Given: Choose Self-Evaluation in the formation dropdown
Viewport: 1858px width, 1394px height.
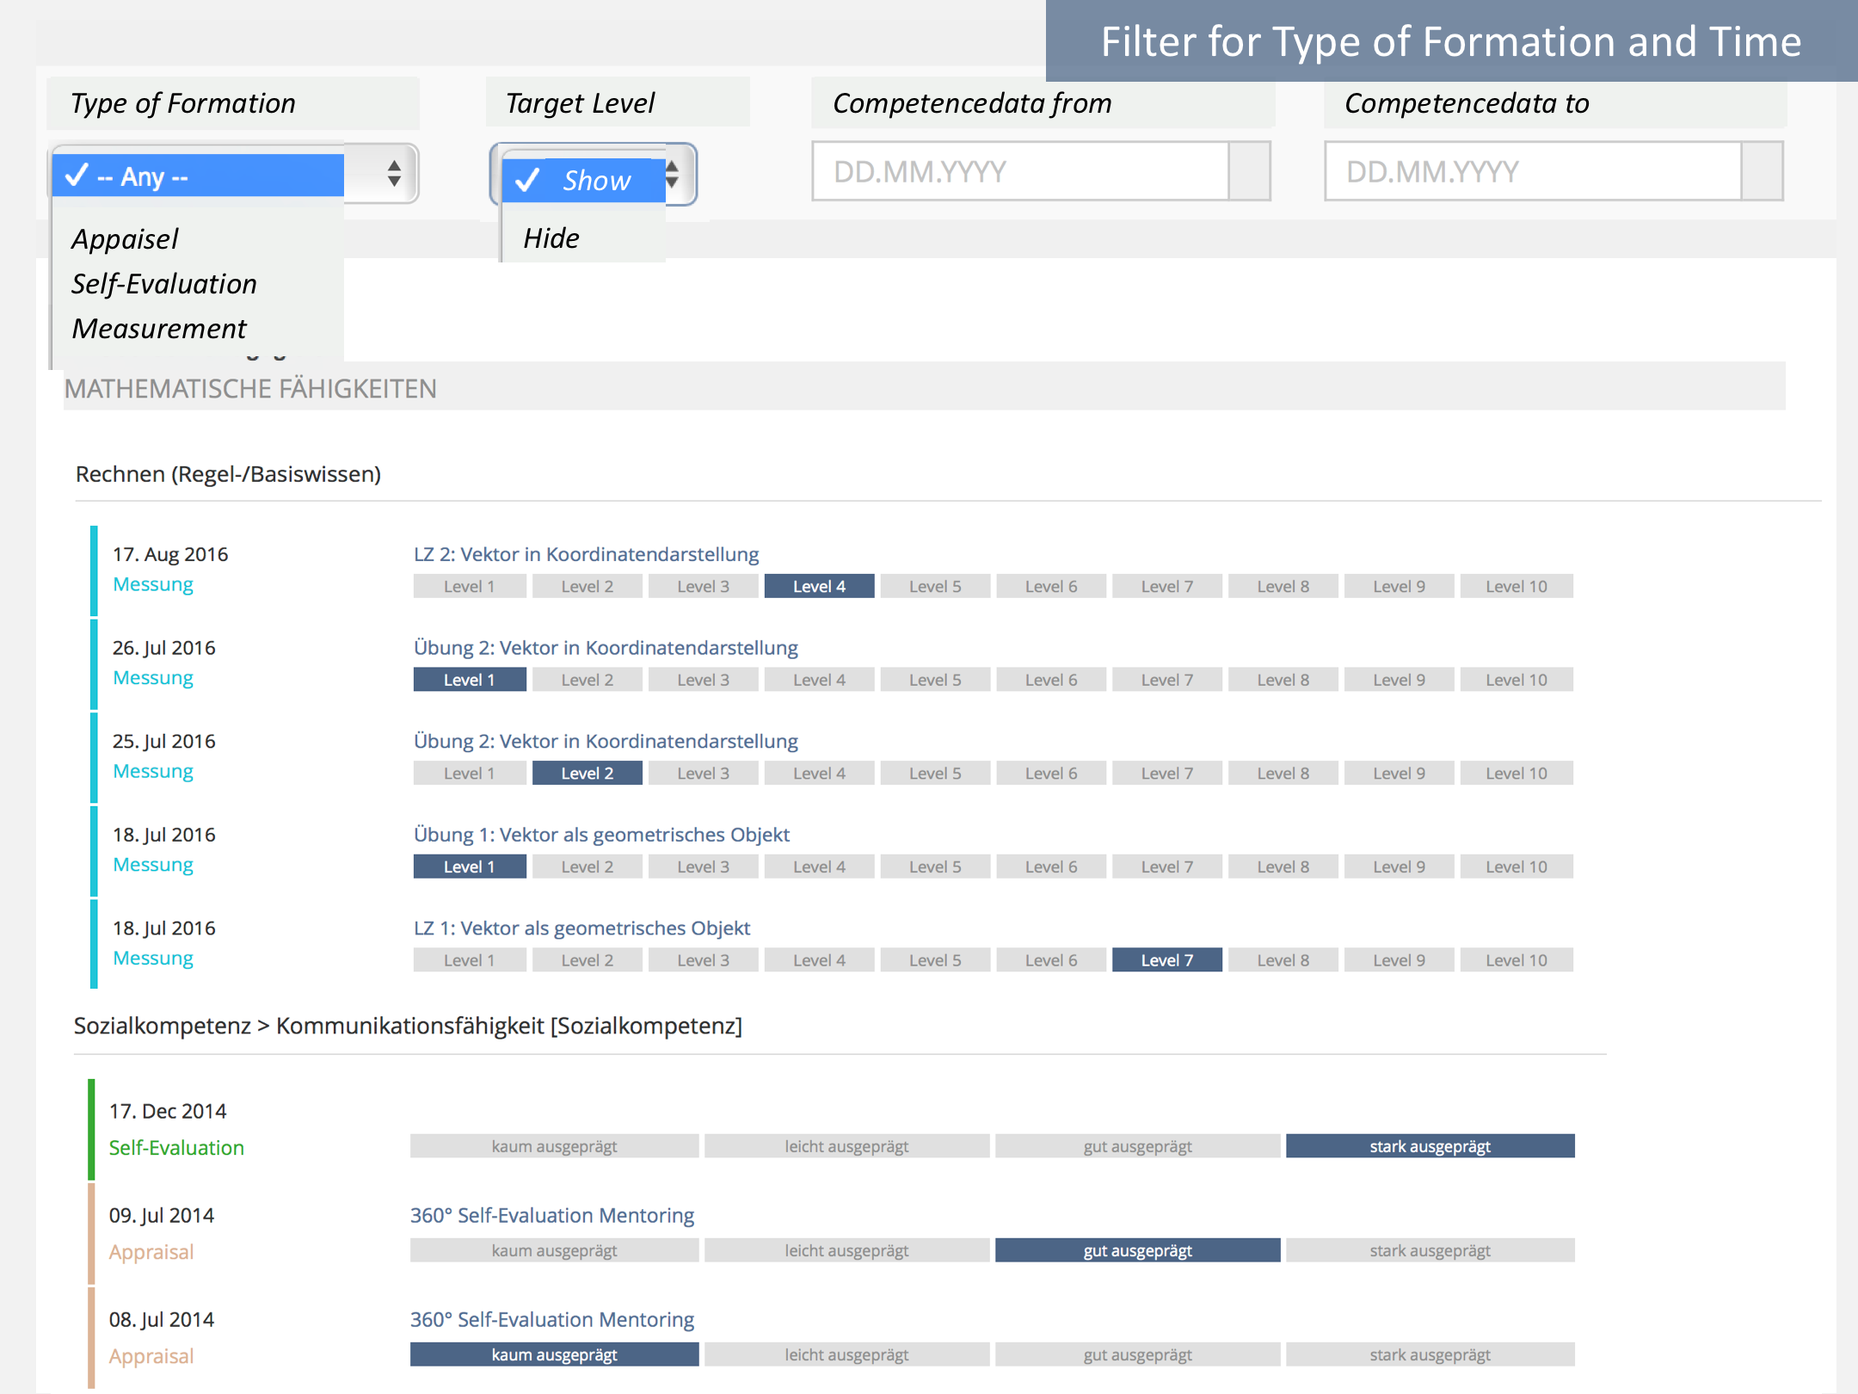Looking at the screenshot, I should click(x=164, y=284).
